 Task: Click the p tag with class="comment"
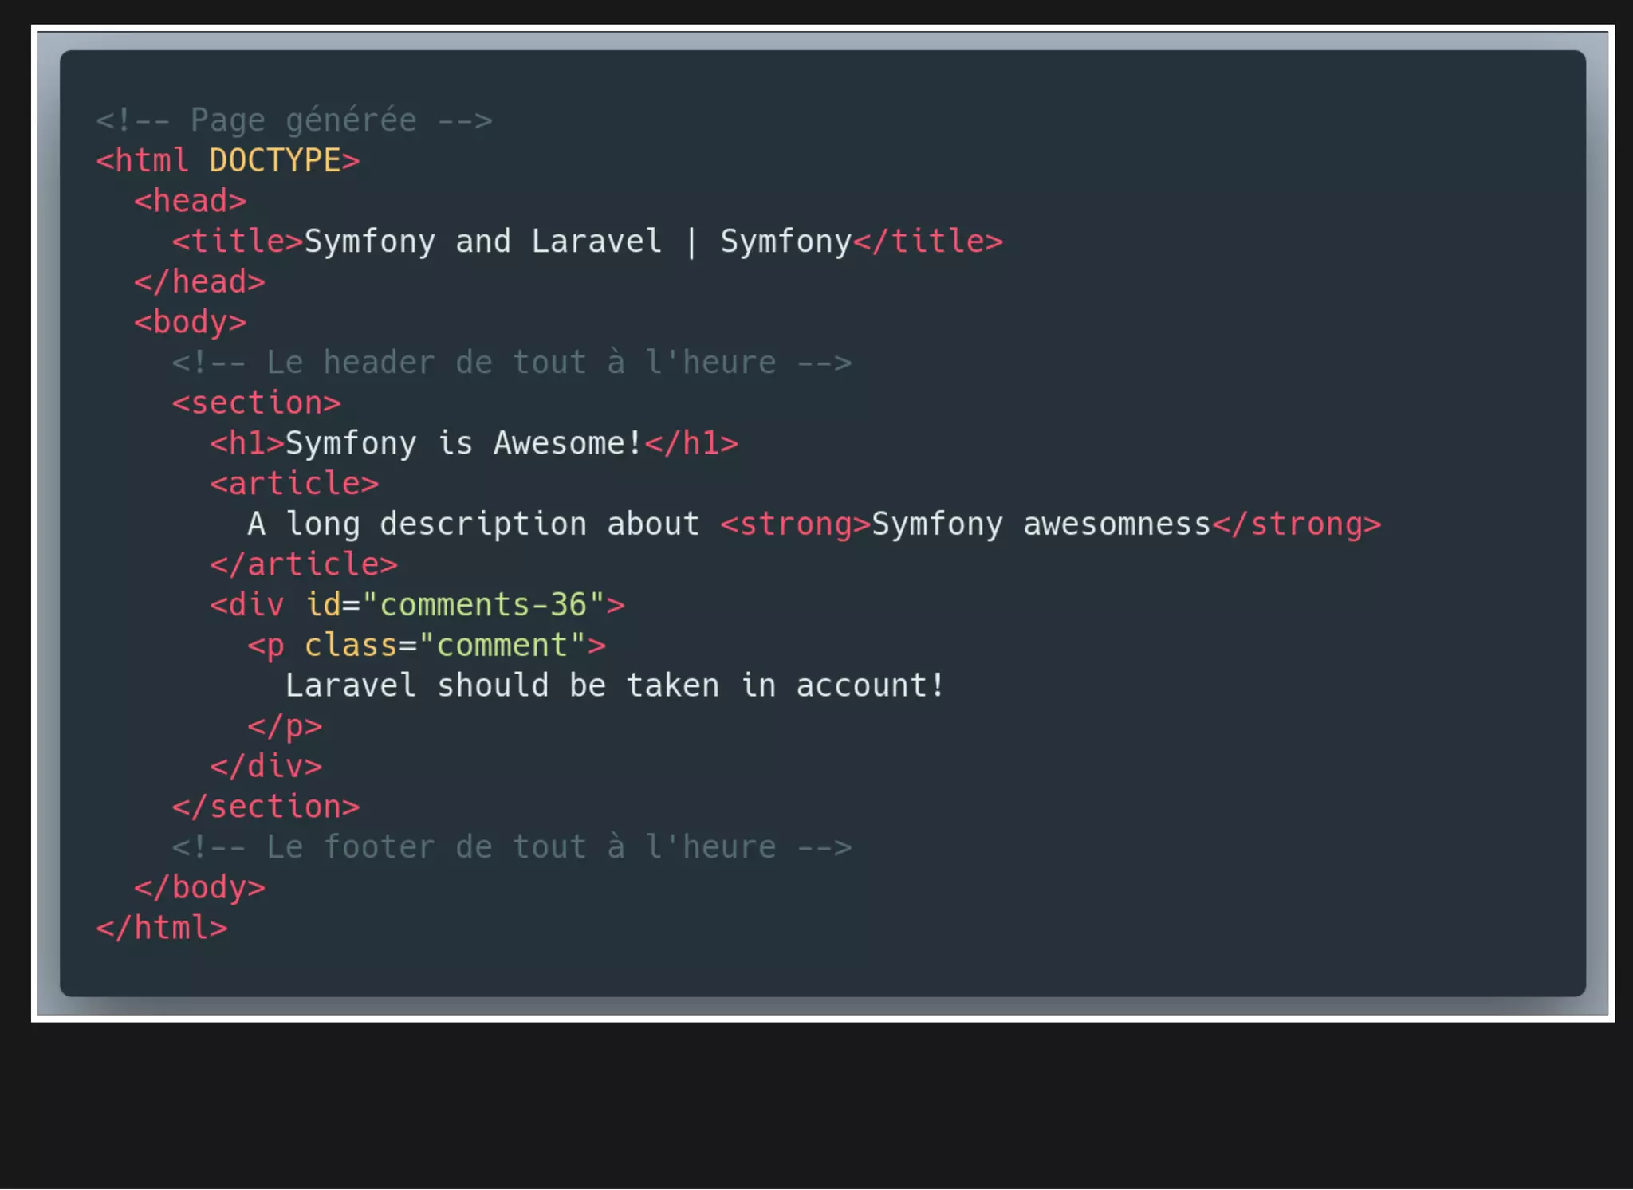point(427,646)
